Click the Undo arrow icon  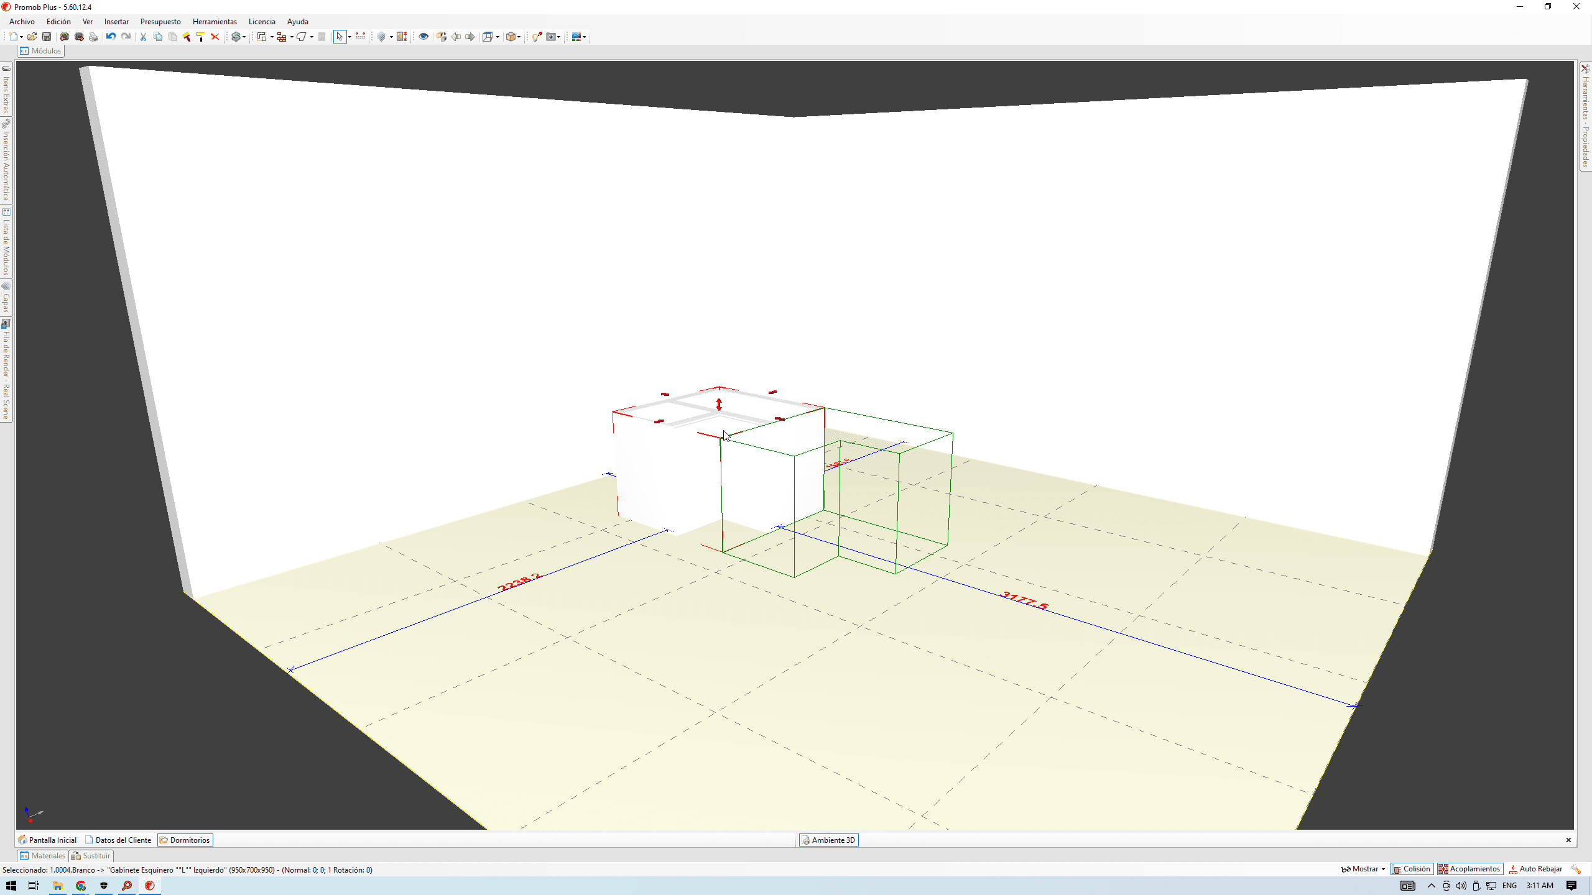pyautogui.click(x=111, y=37)
